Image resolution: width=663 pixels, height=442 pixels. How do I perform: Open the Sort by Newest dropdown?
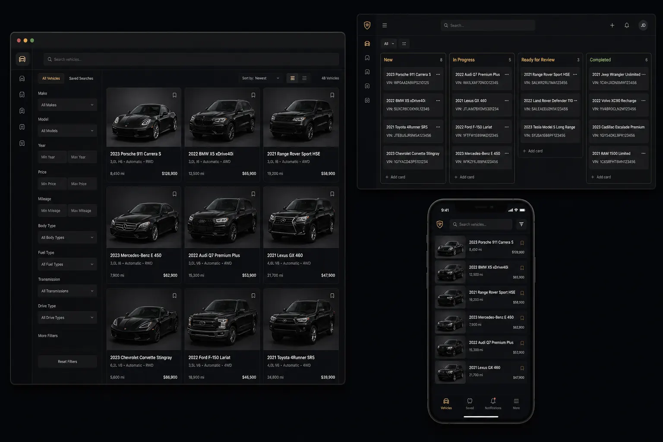click(x=261, y=78)
